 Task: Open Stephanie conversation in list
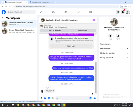19,24
